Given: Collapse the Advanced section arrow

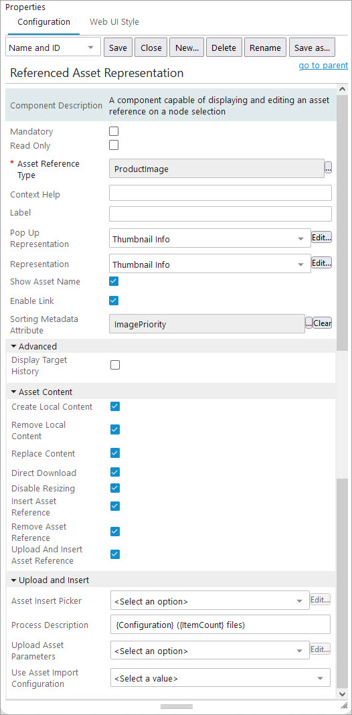Looking at the screenshot, I should pos(13,346).
